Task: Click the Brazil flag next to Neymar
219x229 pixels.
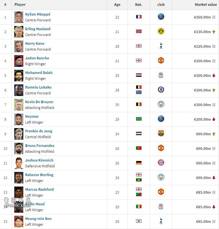Action: pyautogui.click(x=139, y=119)
